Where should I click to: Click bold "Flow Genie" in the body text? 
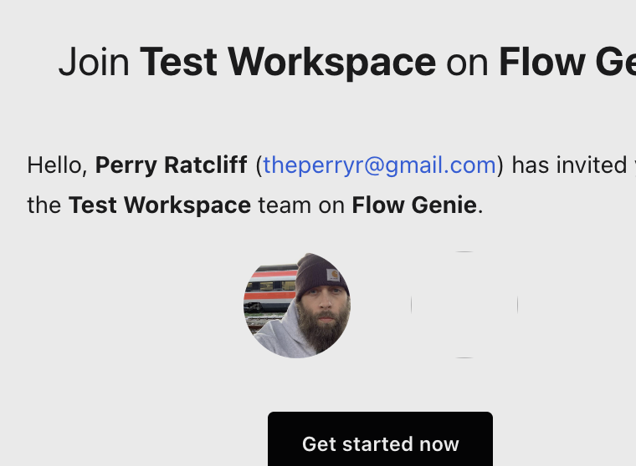pos(414,205)
